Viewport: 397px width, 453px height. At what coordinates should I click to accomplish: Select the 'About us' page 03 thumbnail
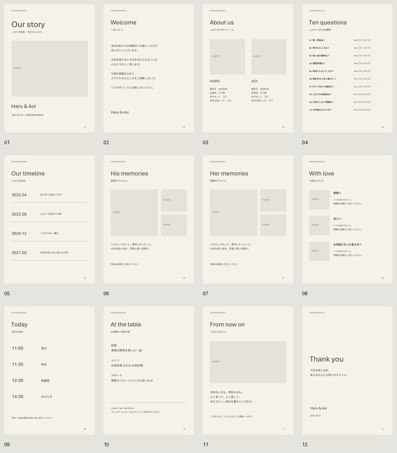[x=248, y=69]
